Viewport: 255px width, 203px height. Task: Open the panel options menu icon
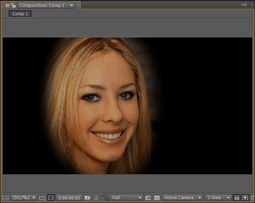tap(244, 5)
